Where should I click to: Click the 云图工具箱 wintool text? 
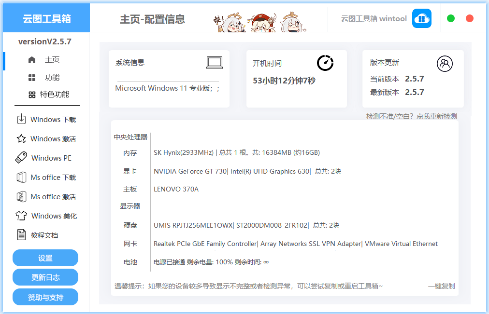point(374,19)
